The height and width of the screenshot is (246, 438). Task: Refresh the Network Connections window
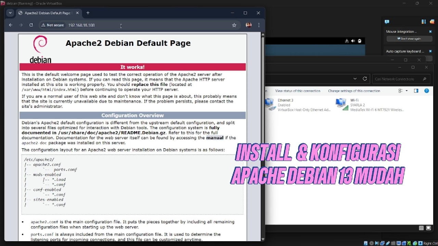click(x=365, y=79)
